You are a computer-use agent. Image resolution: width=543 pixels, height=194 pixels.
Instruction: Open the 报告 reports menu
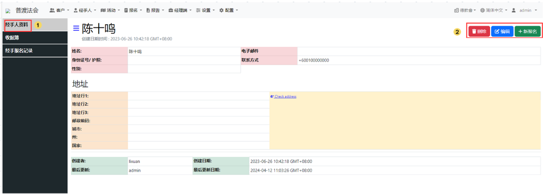155,10
